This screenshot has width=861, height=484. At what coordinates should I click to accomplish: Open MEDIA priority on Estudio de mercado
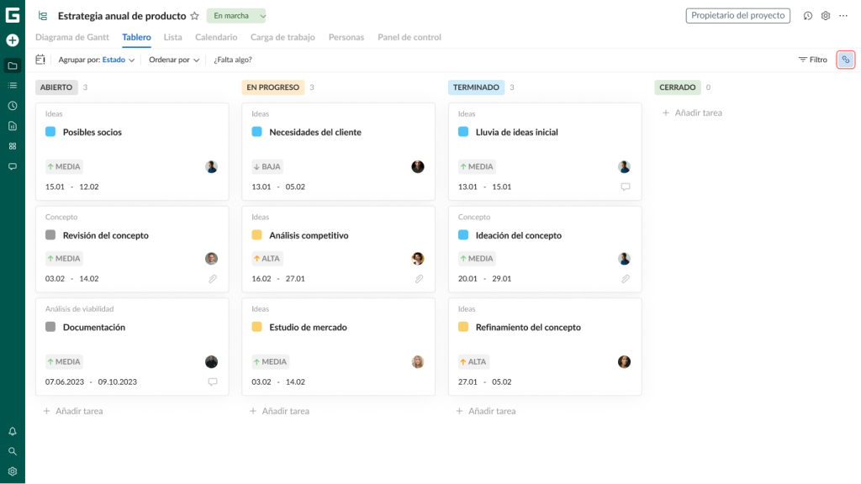[x=271, y=361]
